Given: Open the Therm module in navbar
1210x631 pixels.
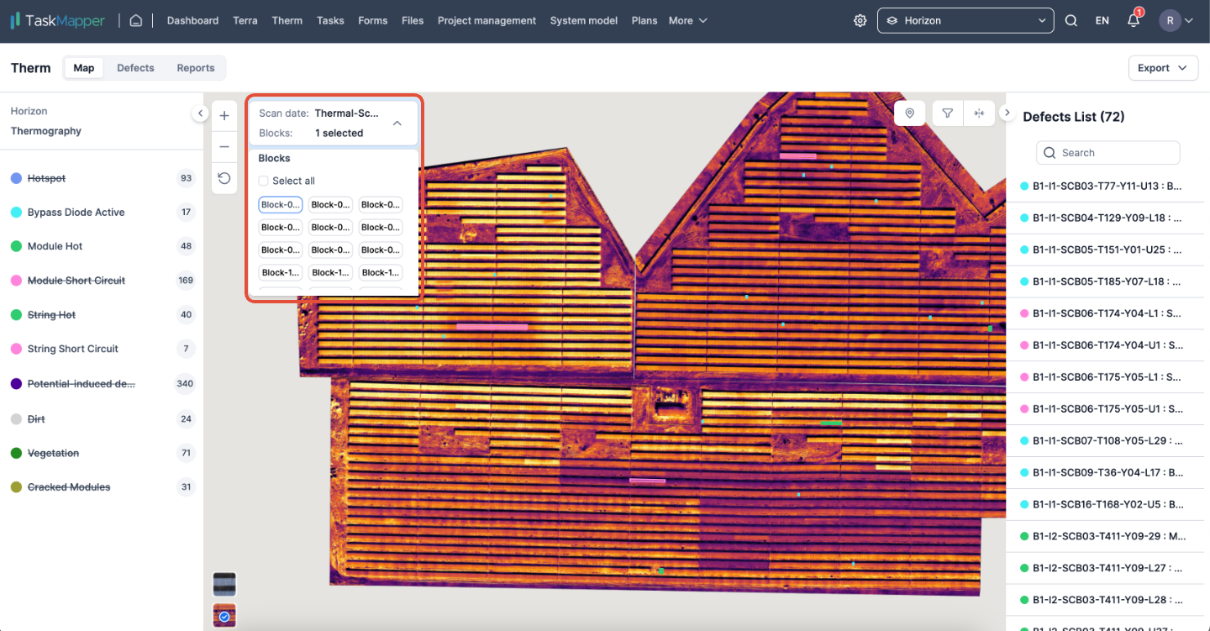Looking at the screenshot, I should coord(287,21).
